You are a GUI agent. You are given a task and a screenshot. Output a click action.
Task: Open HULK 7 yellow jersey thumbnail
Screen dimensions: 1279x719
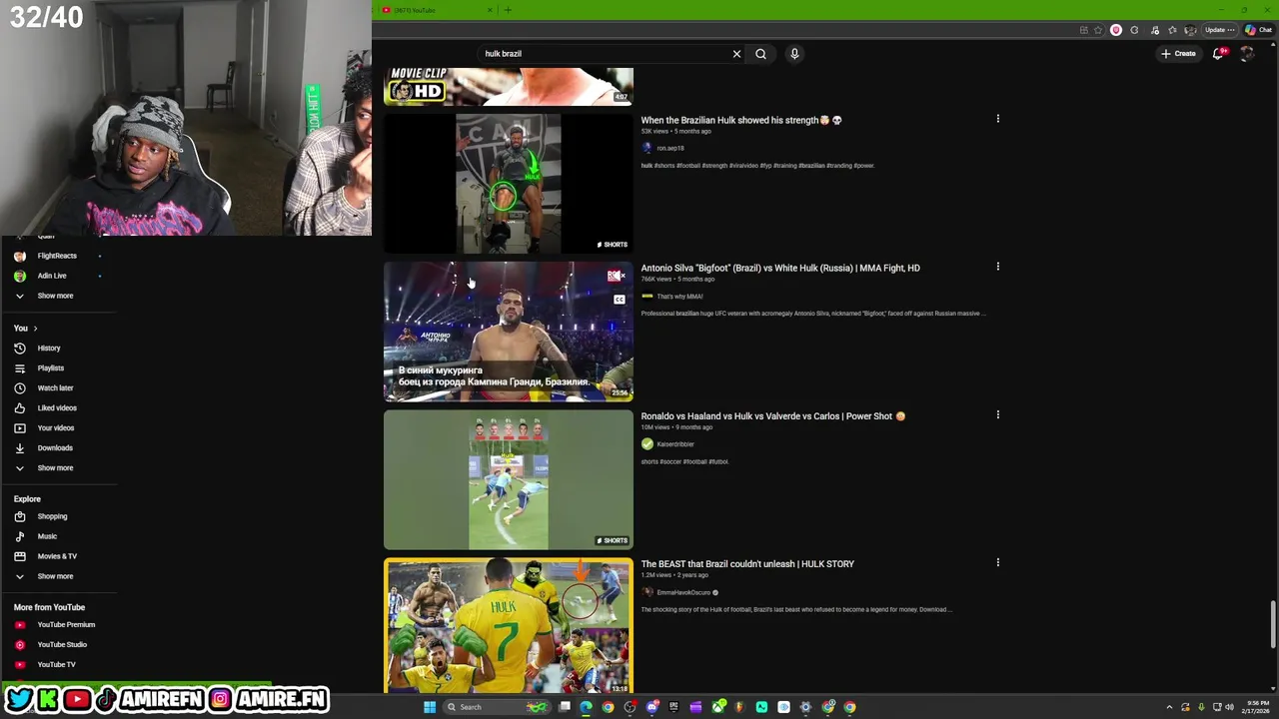click(x=509, y=626)
